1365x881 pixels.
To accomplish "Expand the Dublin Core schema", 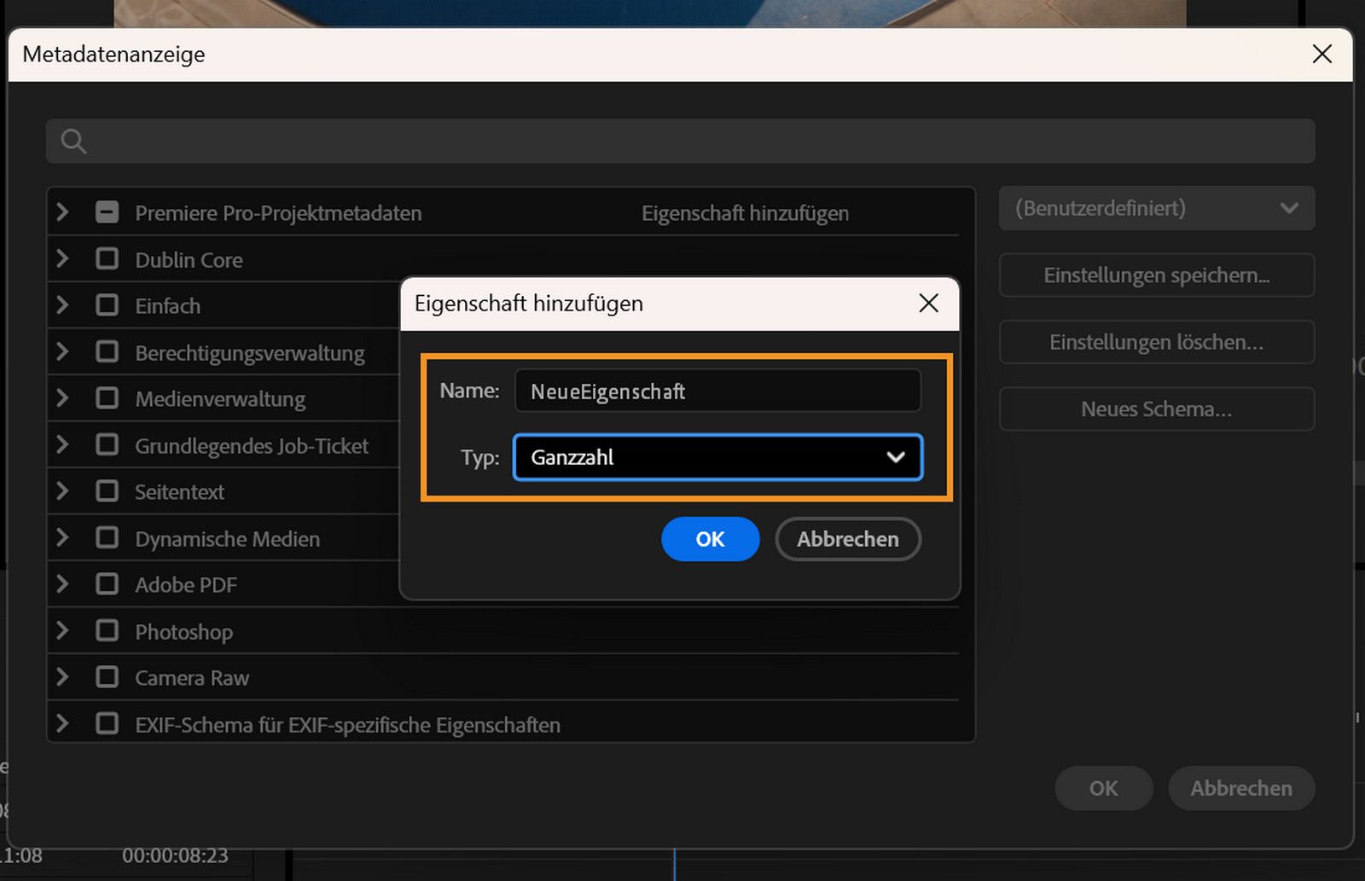I will pos(62,258).
